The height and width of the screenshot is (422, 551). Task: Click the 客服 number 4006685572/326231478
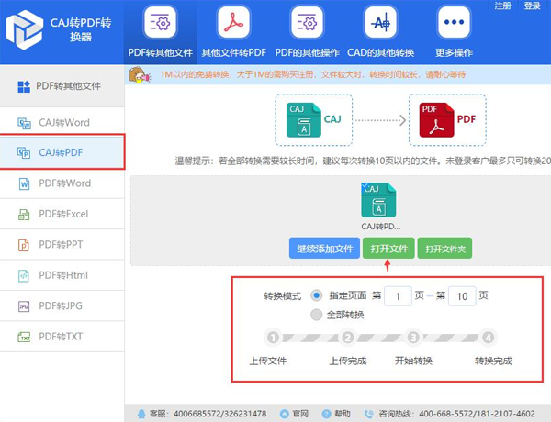click(x=220, y=414)
